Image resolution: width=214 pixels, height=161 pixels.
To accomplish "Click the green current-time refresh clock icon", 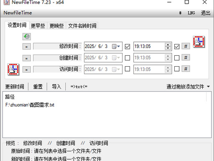I will (x=26, y=36).
